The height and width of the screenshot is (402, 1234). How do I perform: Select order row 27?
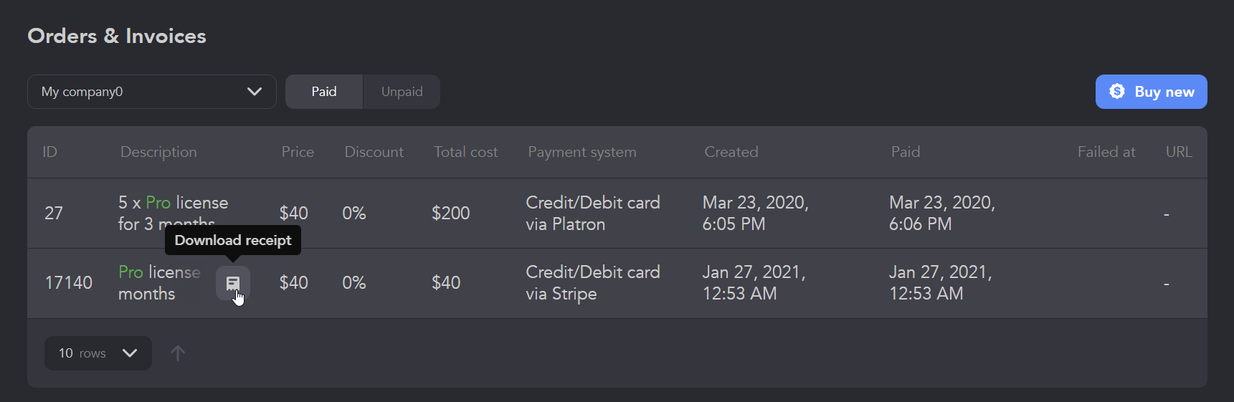[x=617, y=214]
